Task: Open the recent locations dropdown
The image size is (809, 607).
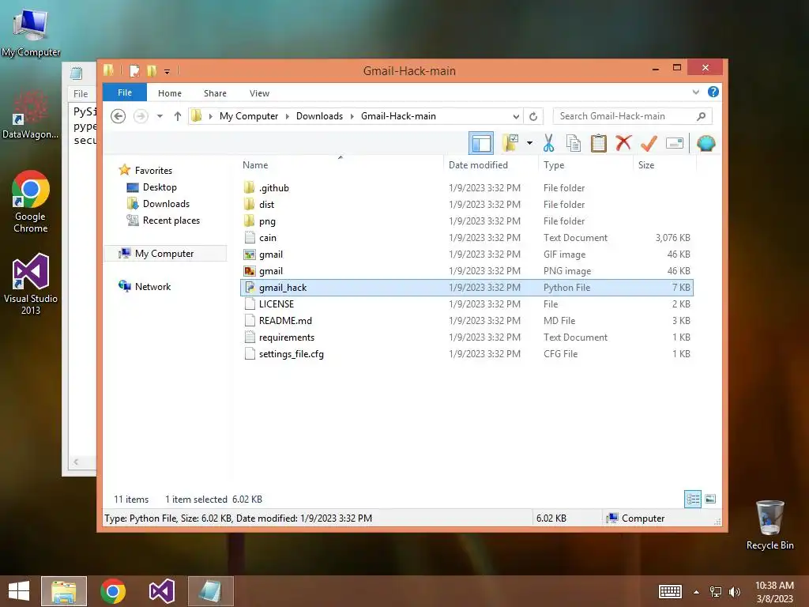Action: [160, 116]
